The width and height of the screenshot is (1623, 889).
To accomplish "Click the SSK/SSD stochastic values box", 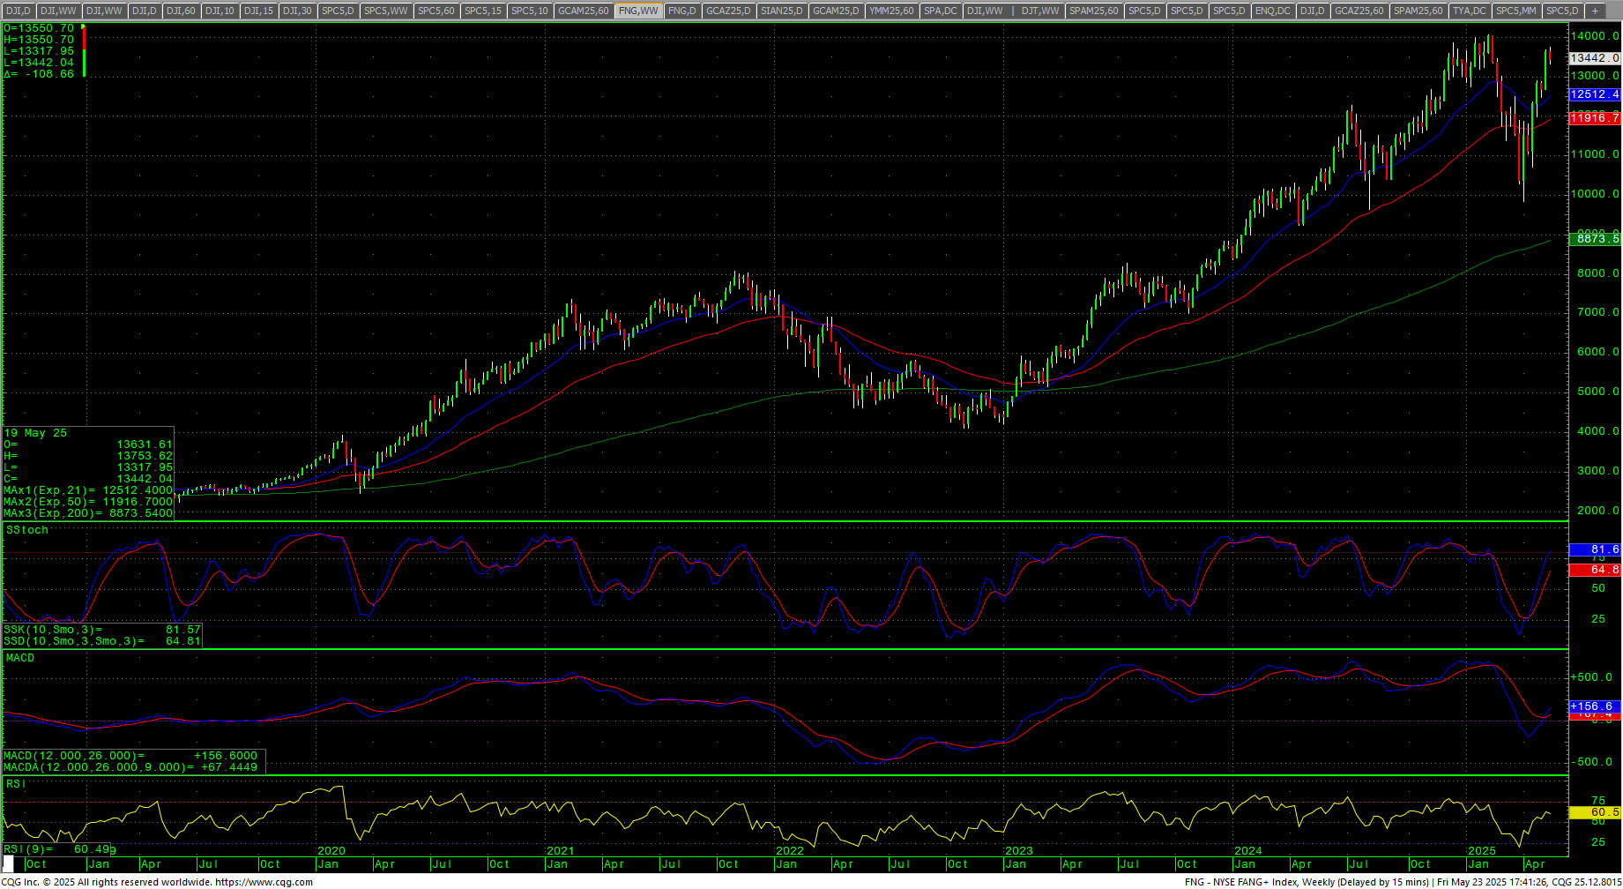I will 101,636.
